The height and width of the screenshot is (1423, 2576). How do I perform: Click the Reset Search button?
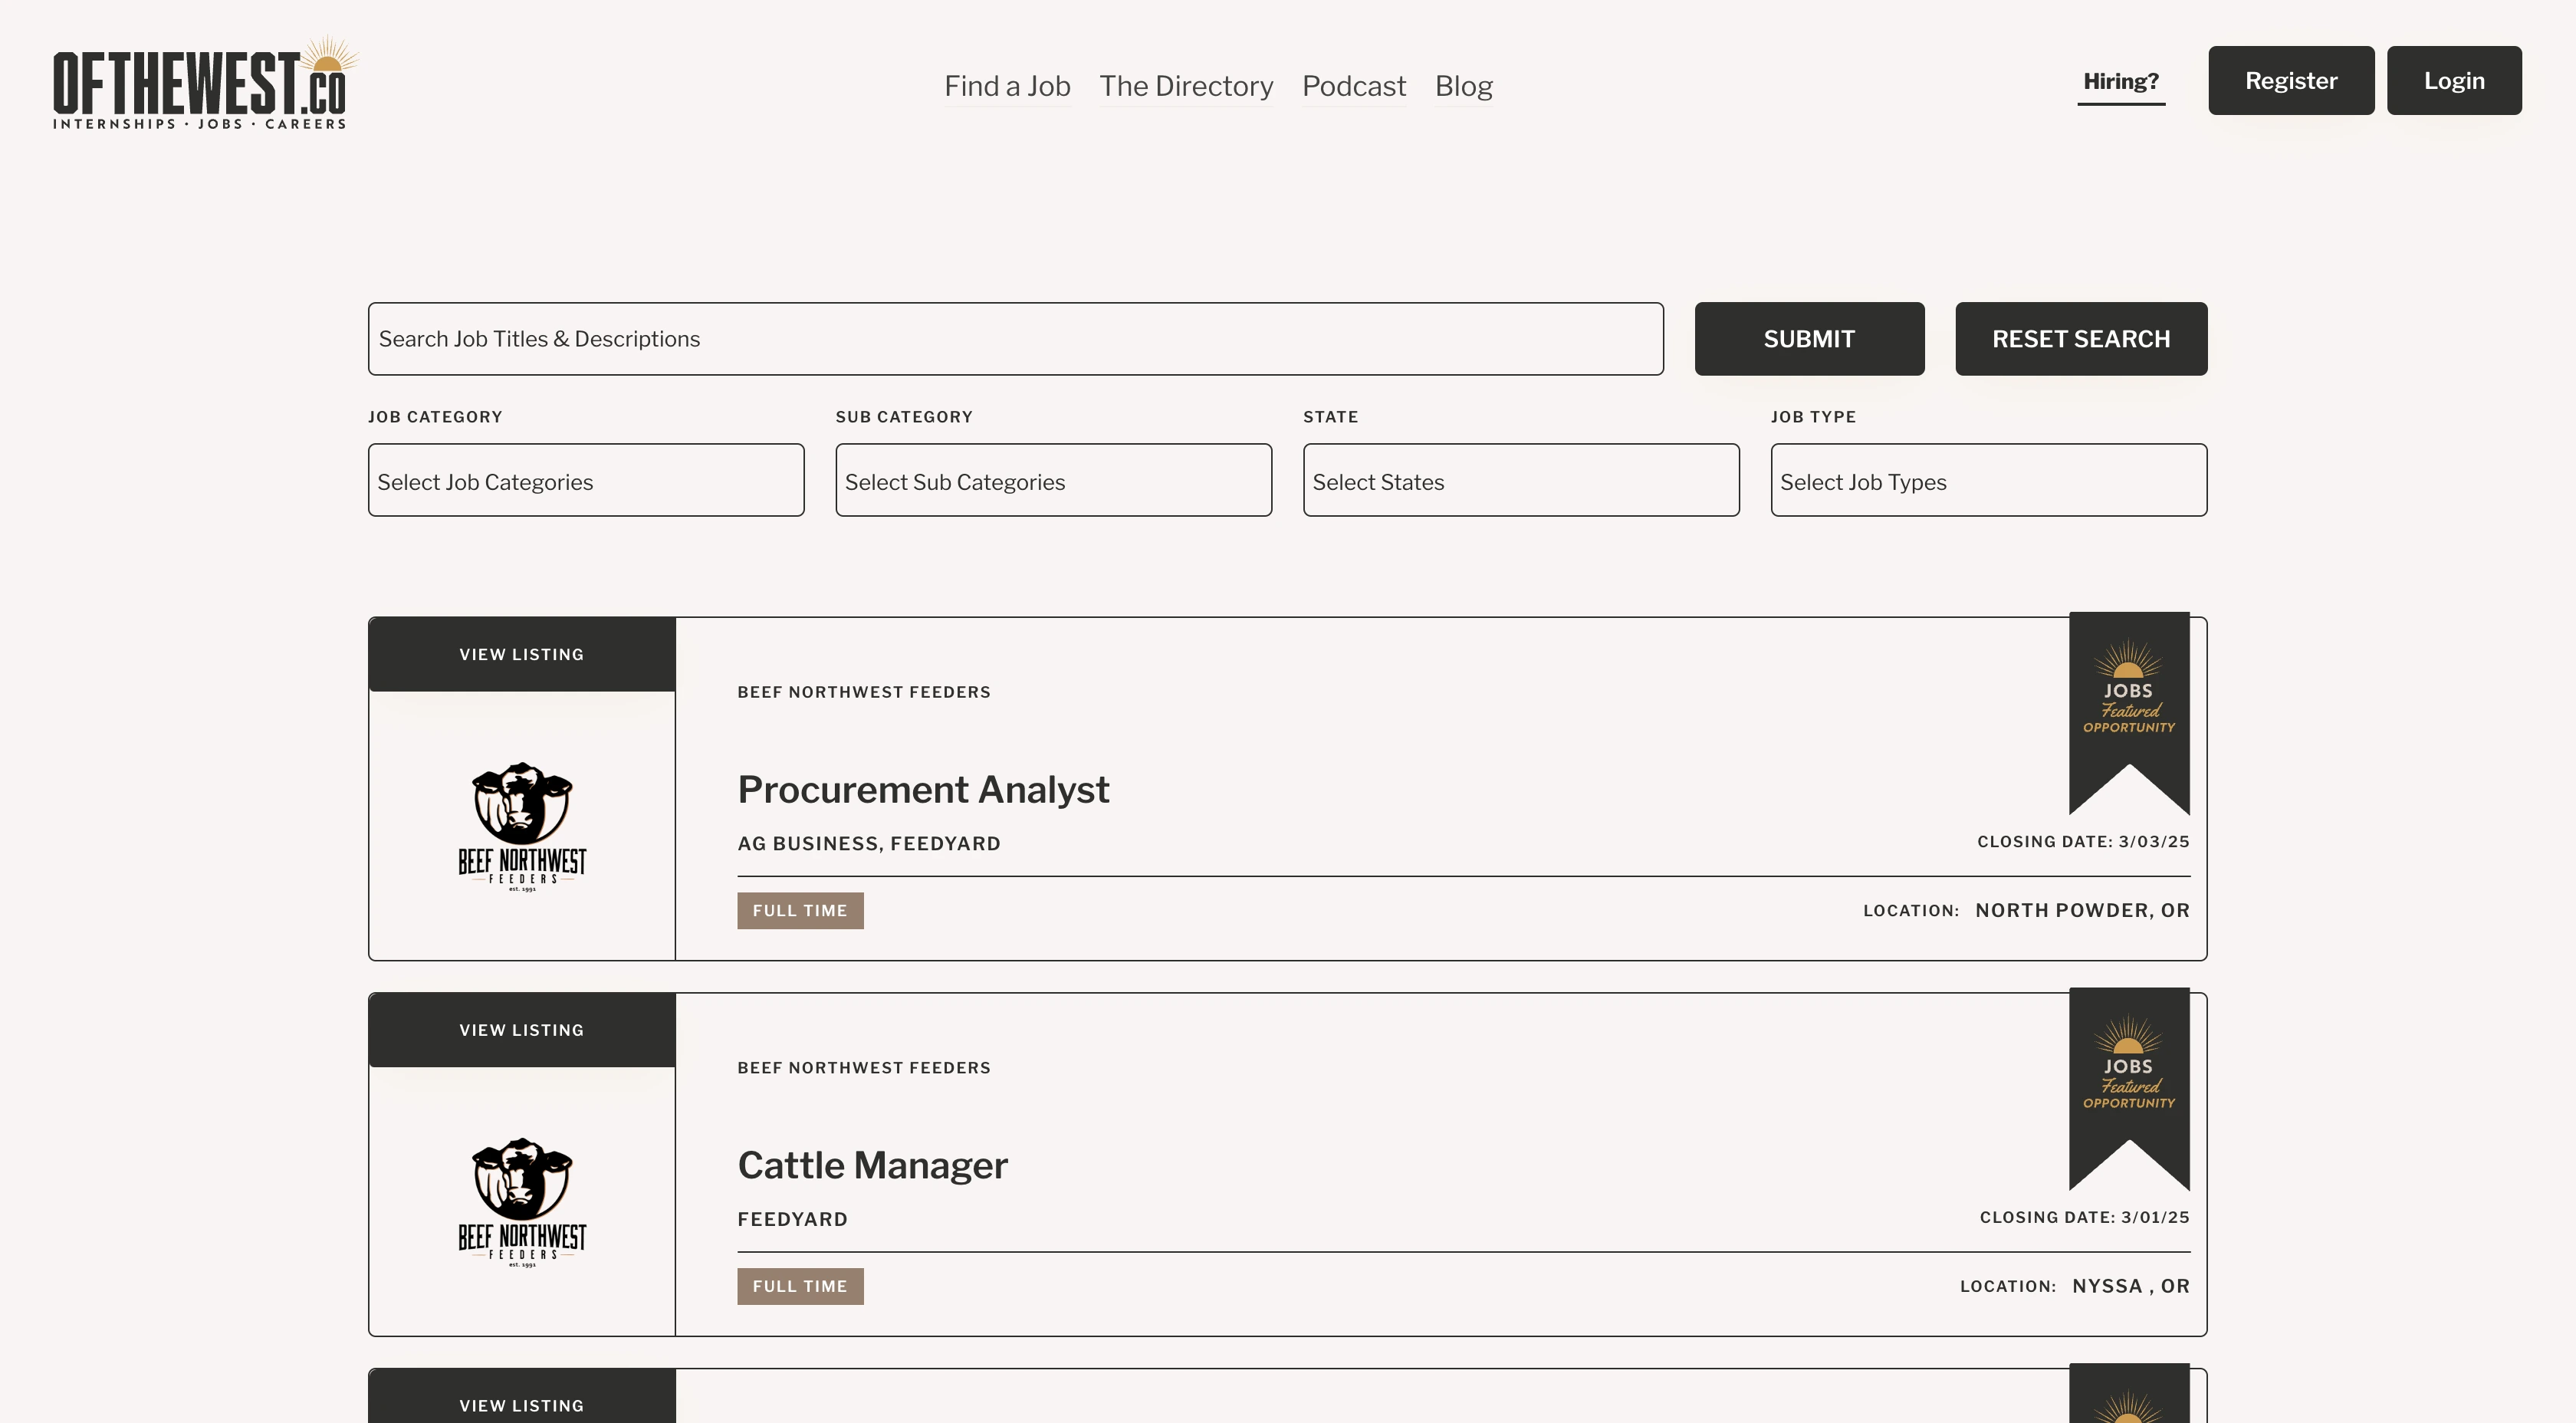2080,339
